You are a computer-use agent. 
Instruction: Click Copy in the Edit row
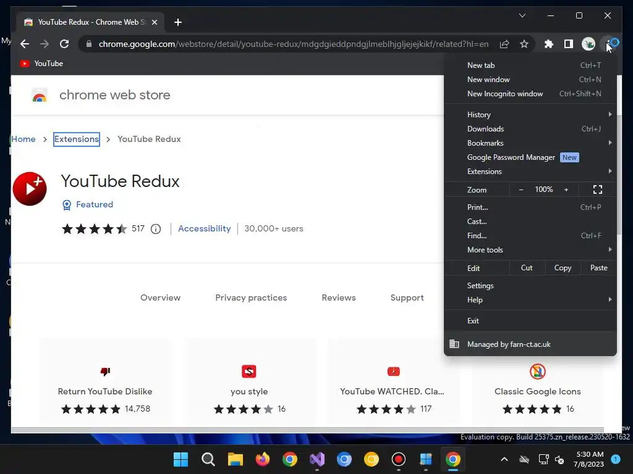tap(563, 268)
